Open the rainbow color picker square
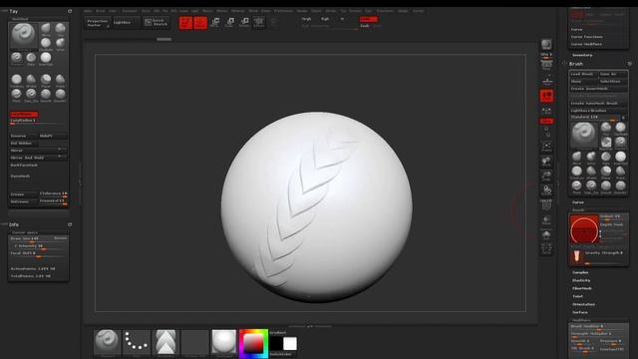638x359 pixels. 253,344
